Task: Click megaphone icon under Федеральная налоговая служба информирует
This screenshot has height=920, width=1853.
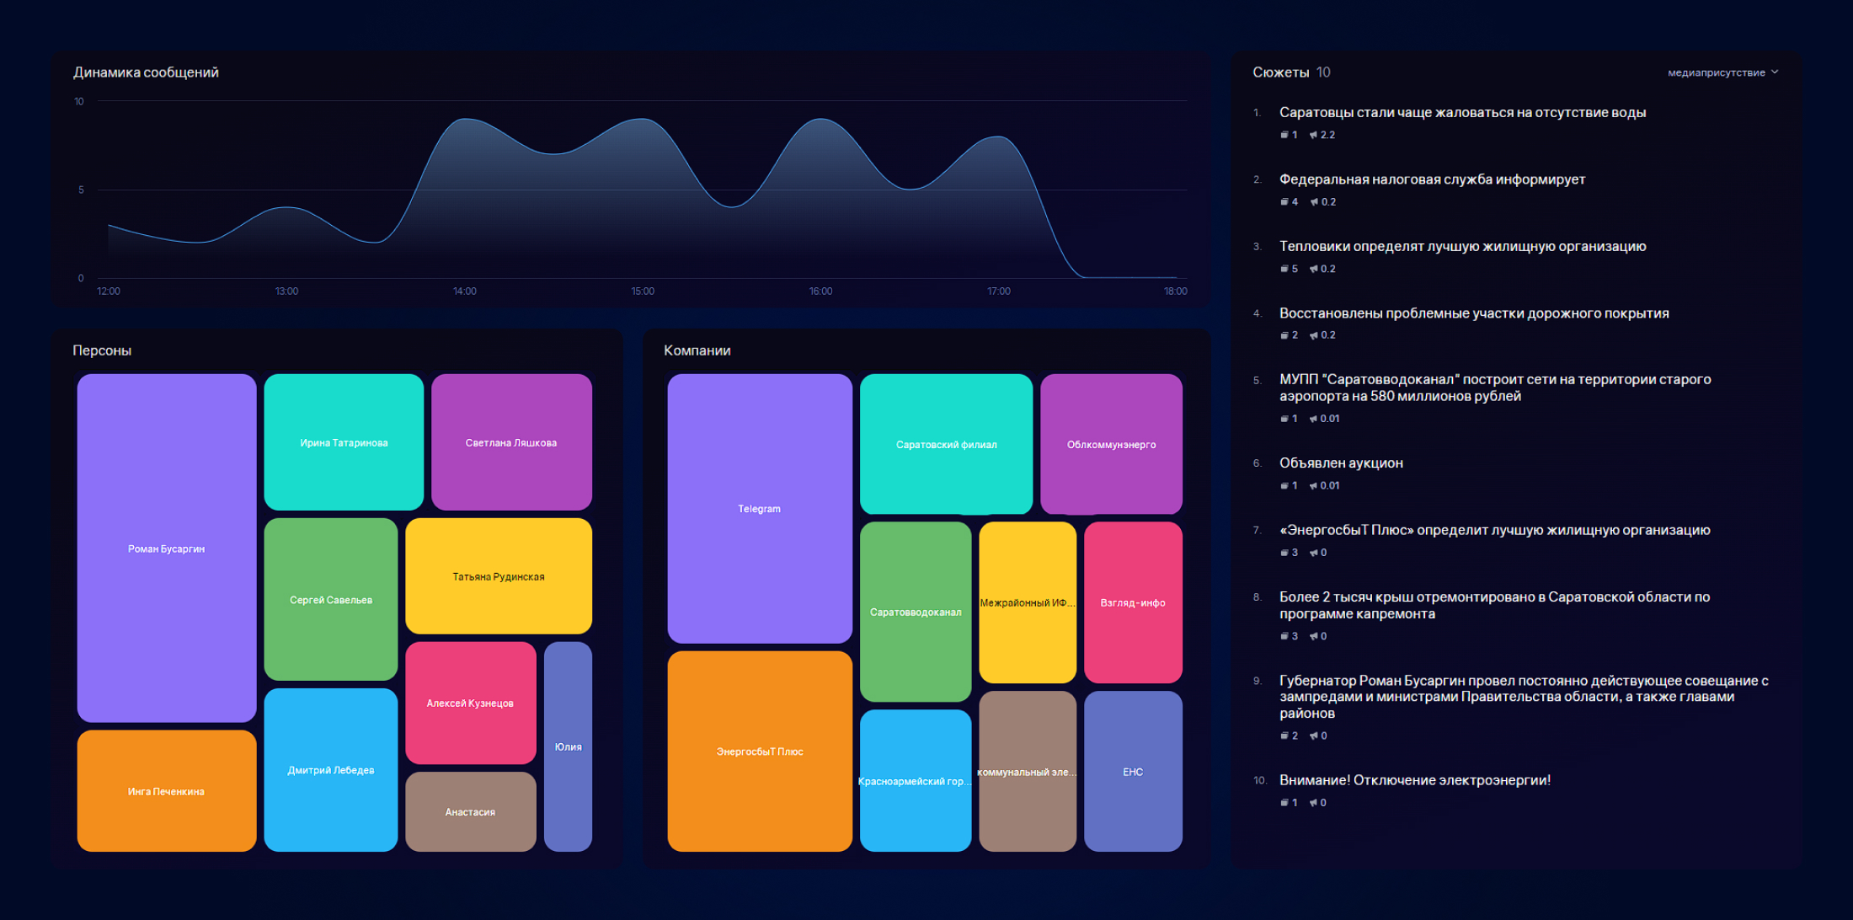Action: (x=1314, y=202)
